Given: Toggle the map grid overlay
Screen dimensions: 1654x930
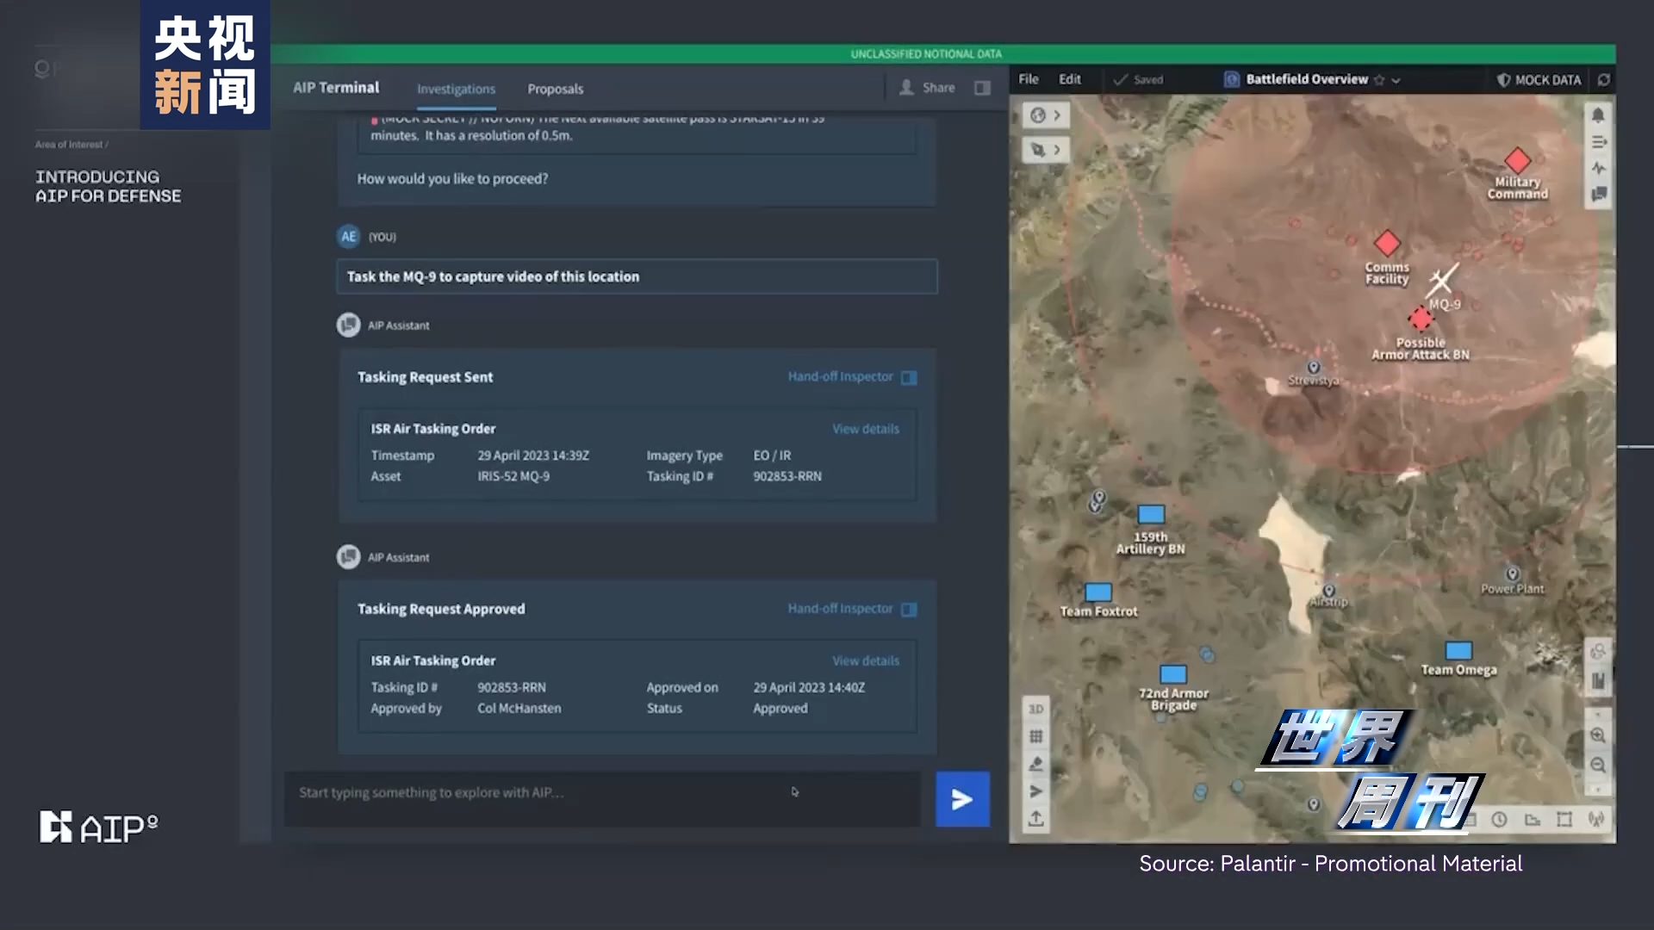Looking at the screenshot, I should 1036,736.
